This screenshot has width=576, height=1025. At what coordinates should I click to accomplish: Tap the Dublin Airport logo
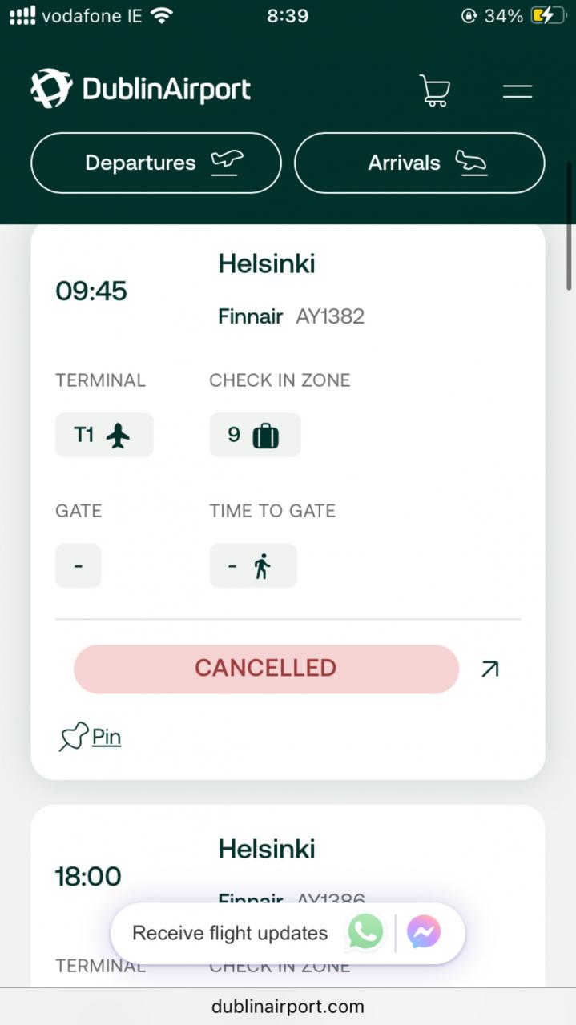click(x=141, y=89)
